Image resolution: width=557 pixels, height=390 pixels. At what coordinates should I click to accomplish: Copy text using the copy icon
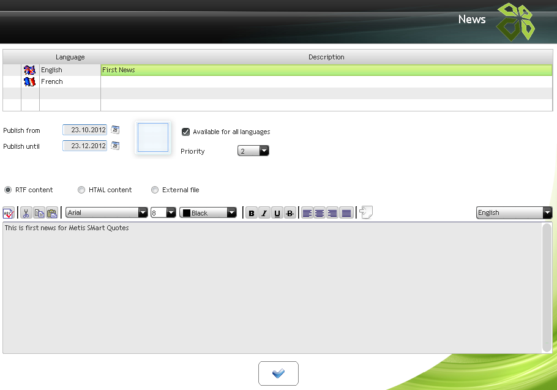[x=39, y=213]
